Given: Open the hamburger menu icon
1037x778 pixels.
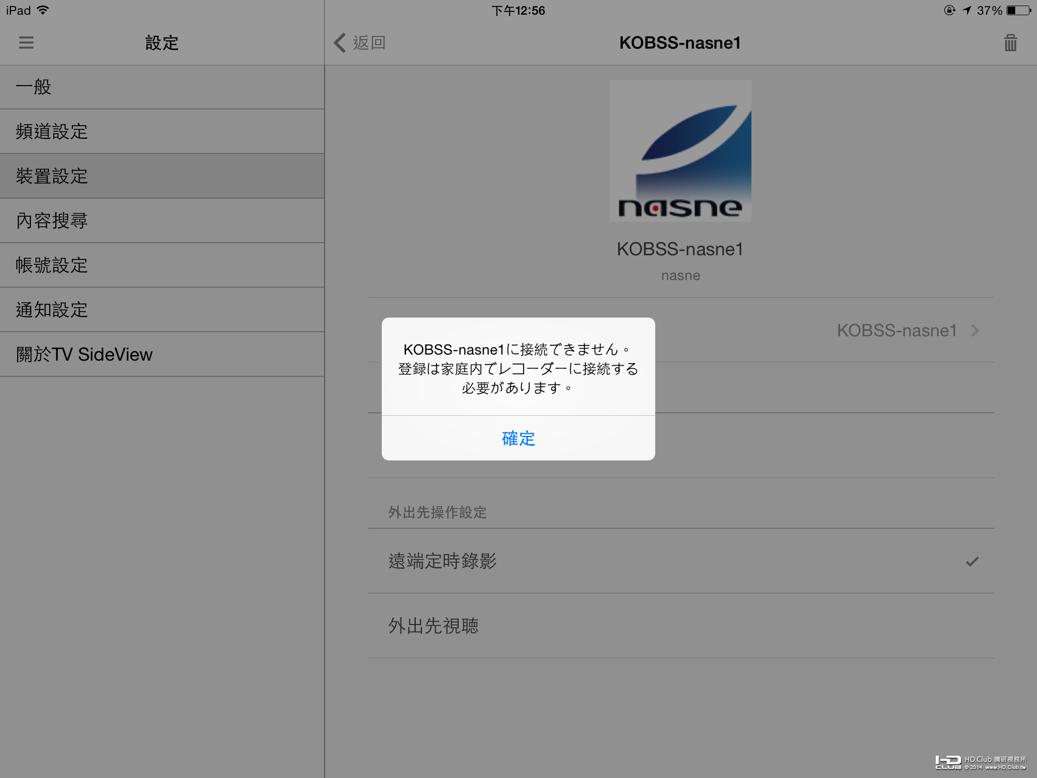Looking at the screenshot, I should coord(26,43).
